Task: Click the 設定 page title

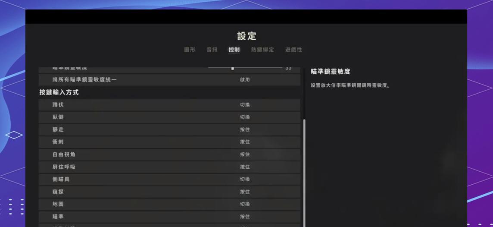Action: tap(247, 36)
